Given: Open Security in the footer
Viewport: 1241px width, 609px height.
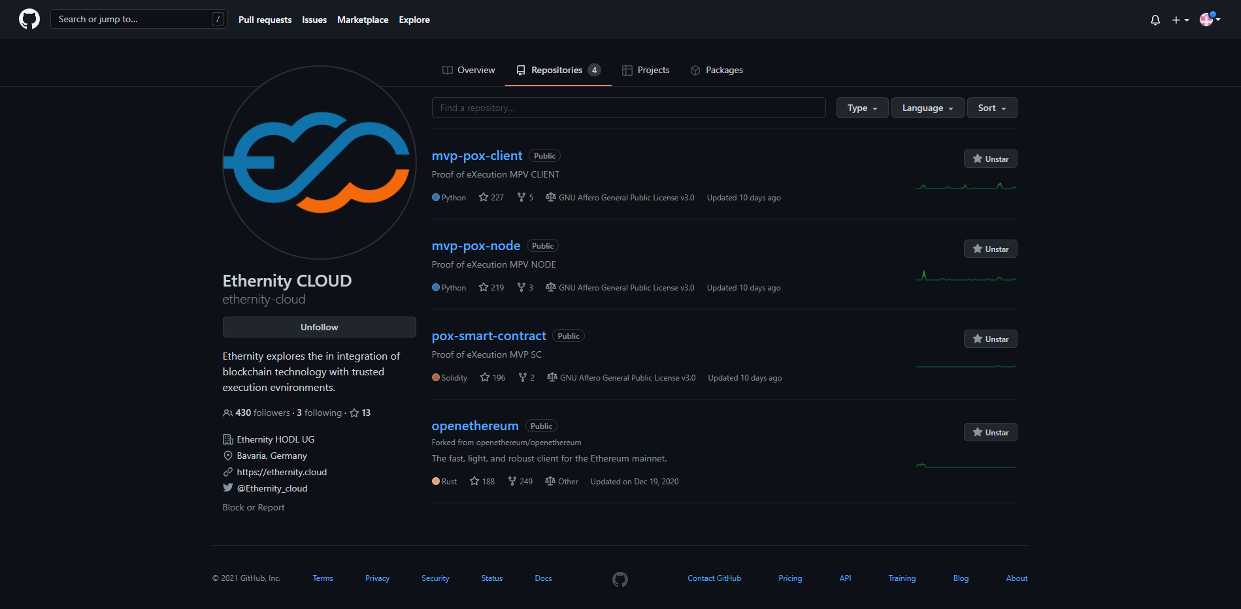Looking at the screenshot, I should 435,578.
